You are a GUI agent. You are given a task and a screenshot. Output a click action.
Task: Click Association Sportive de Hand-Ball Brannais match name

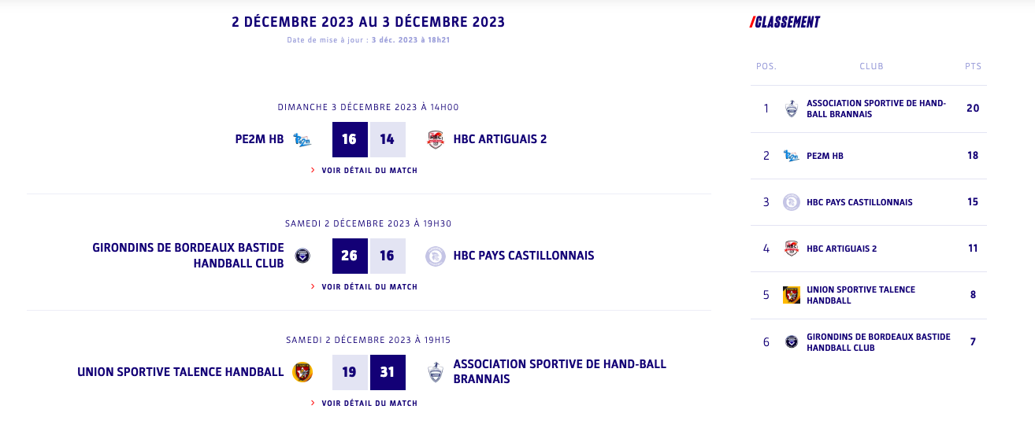coord(559,371)
